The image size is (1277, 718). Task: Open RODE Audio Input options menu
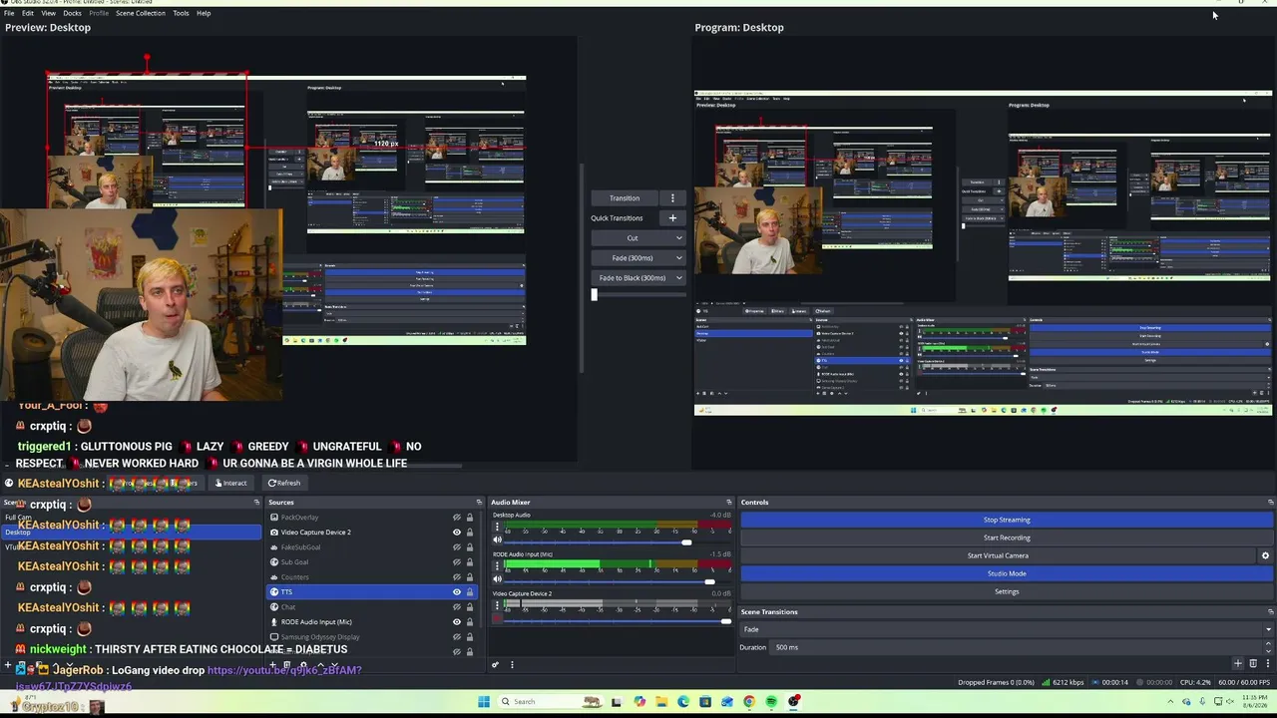(498, 566)
